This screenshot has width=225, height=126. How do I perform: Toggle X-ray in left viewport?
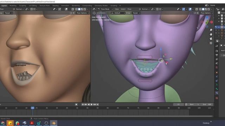click(73, 9)
